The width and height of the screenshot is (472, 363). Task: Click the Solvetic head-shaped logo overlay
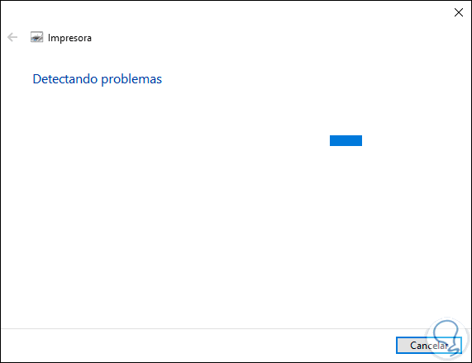(448, 338)
